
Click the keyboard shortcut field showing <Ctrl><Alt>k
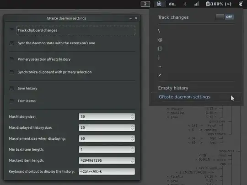pyautogui.click(x=107, y=171)
